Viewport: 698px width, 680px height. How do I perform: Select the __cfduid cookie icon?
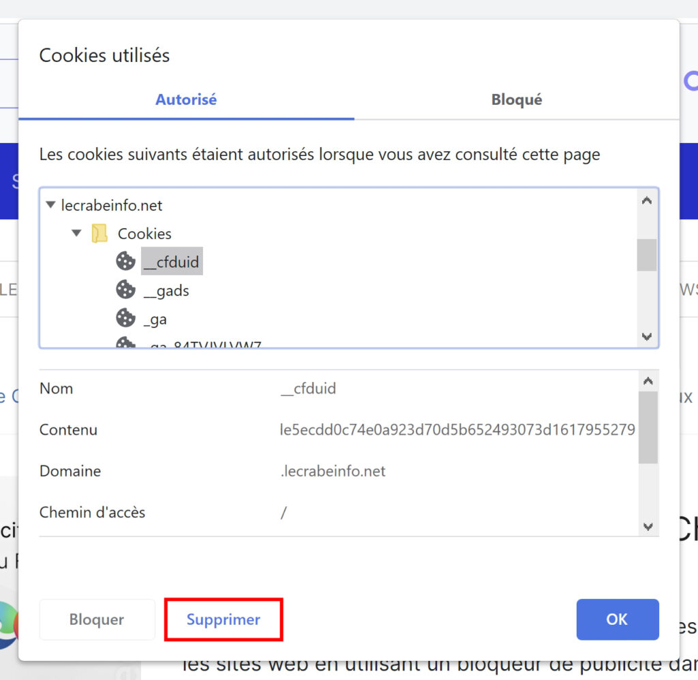125,261
